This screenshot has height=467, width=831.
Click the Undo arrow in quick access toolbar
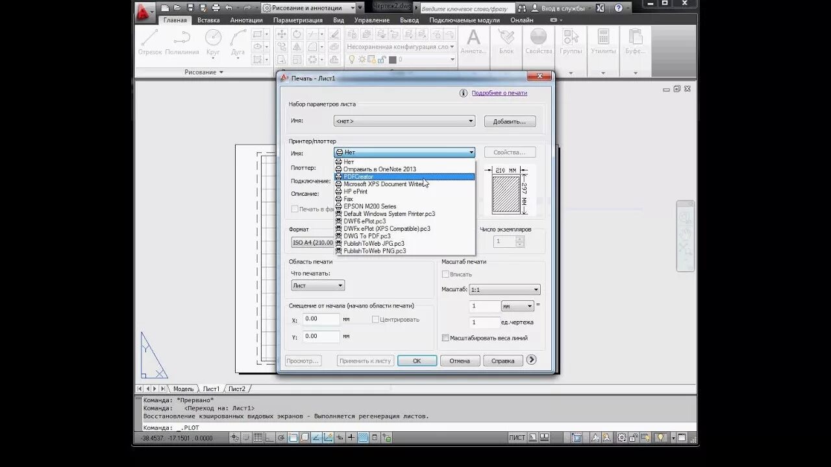(x=229, y=8)
